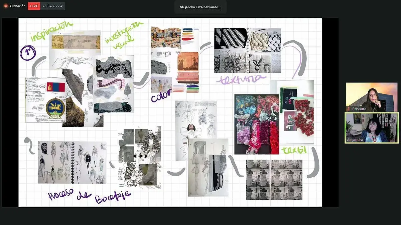Click the 'Proceso de Bocetaje' handwritten title
401x225 pixels.
pyautogui.click(x=89, y=196)
